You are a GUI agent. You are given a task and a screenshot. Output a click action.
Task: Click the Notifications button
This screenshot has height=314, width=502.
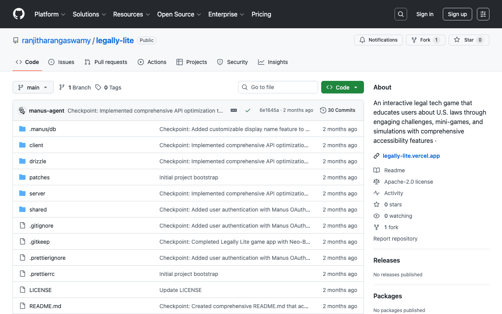[x=378, y=40]
